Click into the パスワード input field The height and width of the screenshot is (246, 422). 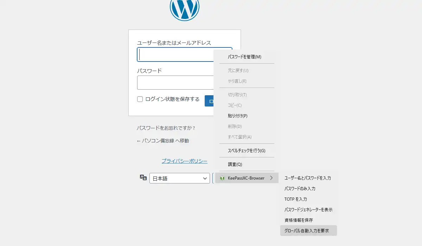175,83
